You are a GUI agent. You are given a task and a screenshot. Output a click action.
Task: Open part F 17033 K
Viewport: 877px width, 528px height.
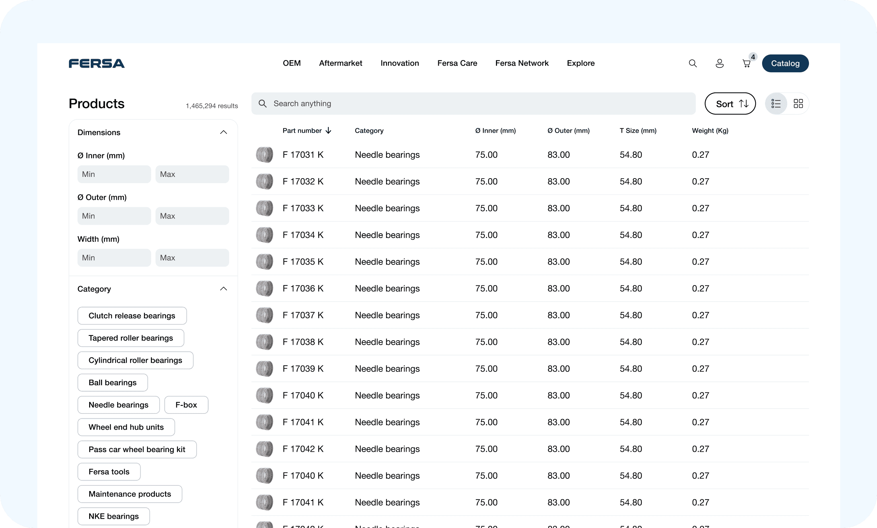click(x=303, y=208)
